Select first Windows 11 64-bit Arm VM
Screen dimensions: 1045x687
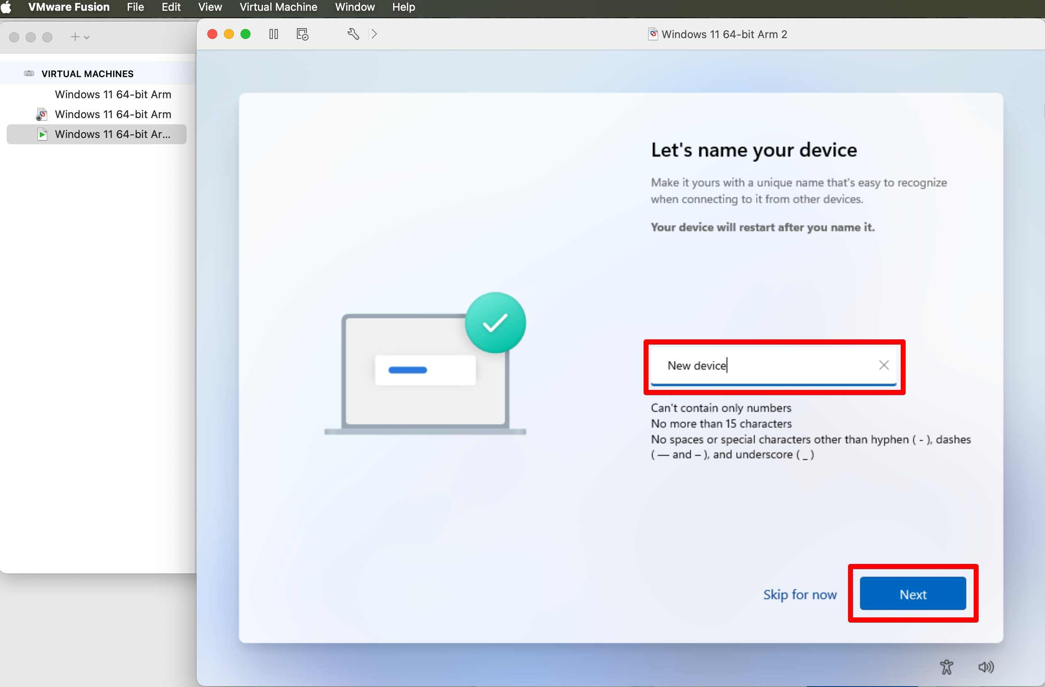(113, 94)
